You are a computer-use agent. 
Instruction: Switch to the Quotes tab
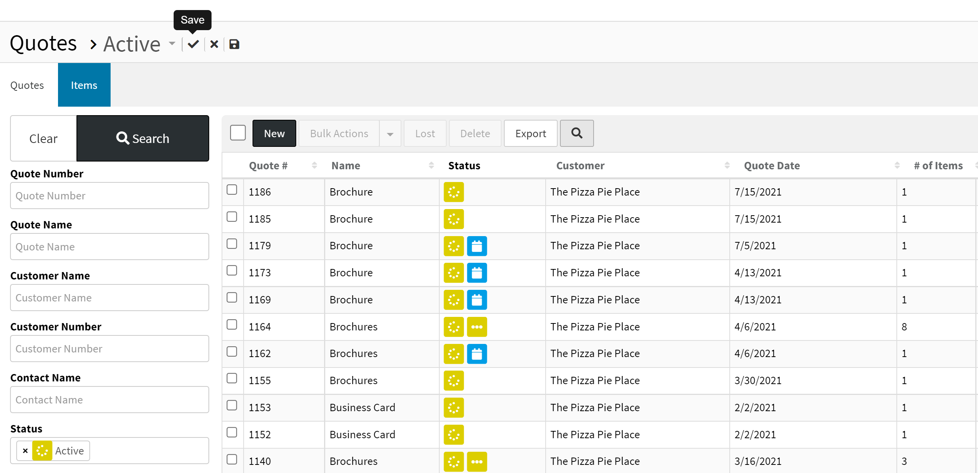pyautogui.click(x=27, y=85)
